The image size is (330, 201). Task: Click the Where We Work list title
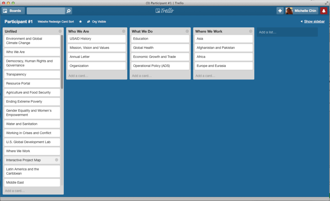coord(209,31)
